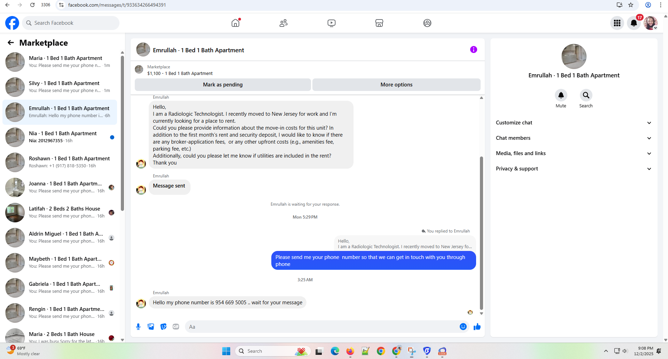This screenshot has width=668, height=359.
Task: Open the emoji picker in message box
Action: [463, 327]
